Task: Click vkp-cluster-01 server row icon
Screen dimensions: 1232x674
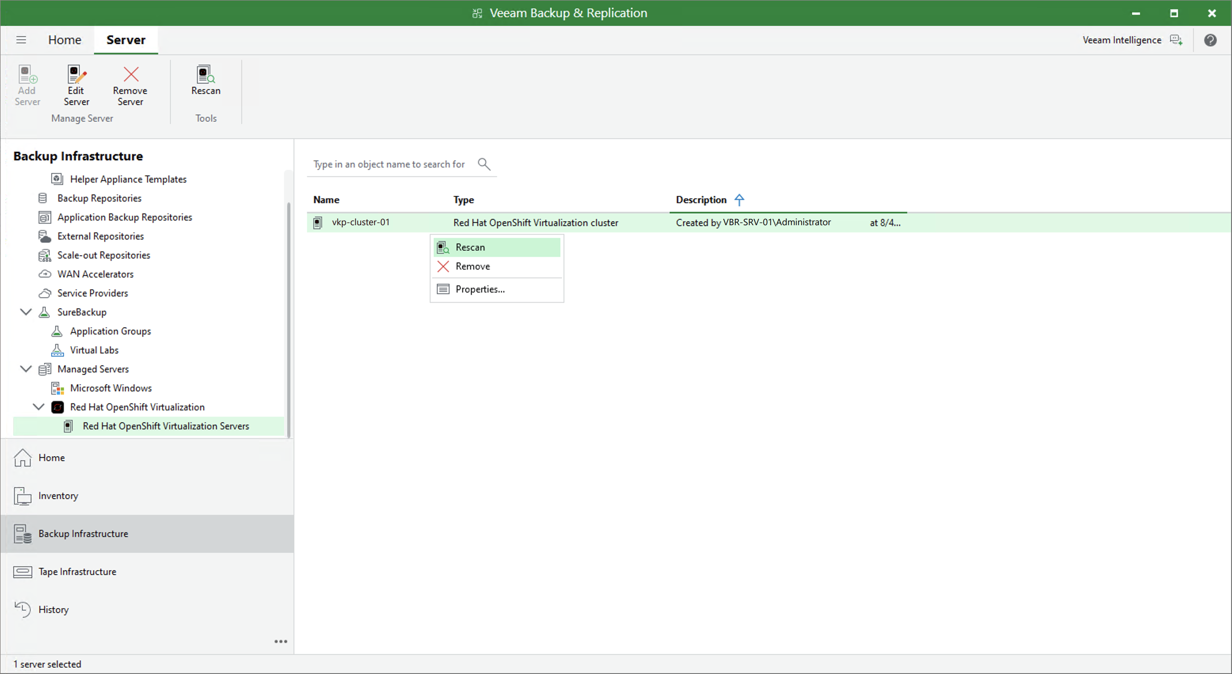Action: (318, 223)
